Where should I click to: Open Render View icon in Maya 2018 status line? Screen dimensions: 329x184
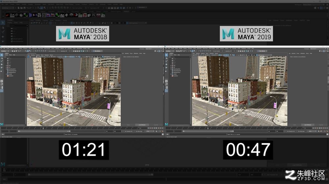tap(74, 51)
